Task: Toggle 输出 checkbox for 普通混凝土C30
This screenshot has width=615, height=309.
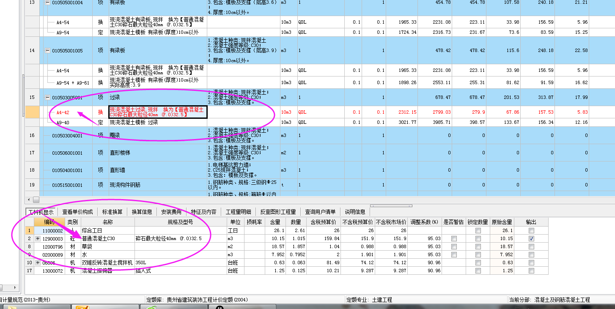Action: pyautogui.click(x=531, y=238)
